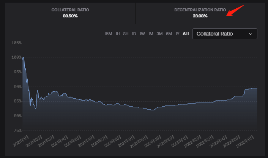This screenshot has height=158, width=268.
Task: Select the ALL time range
Action: pos(186,34)
